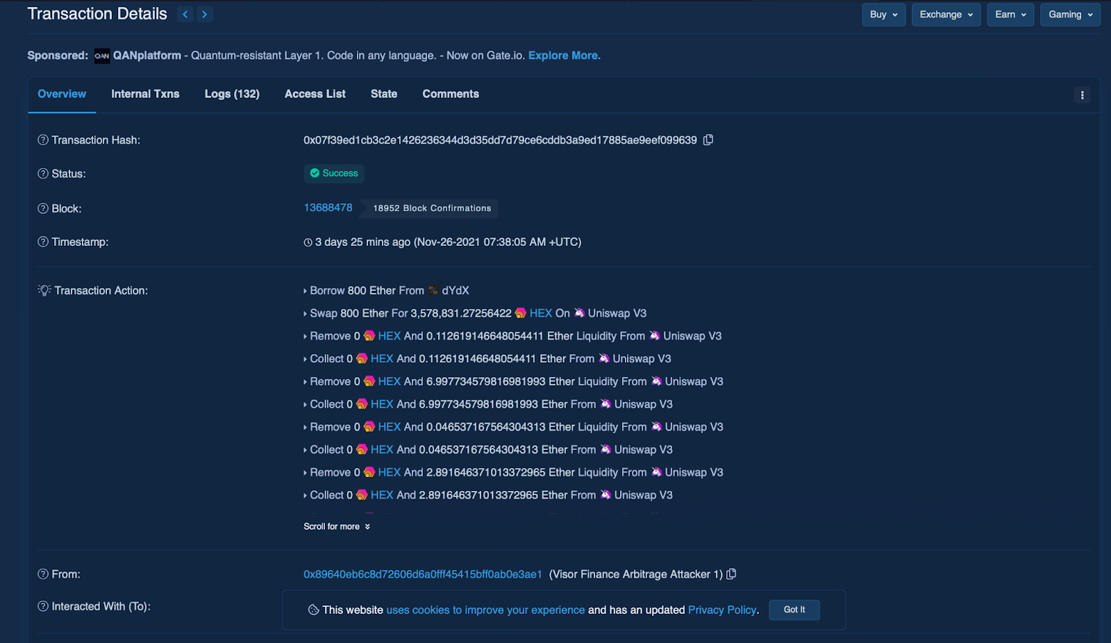
Task: Click the HEX token icon in Swap row
Action: 521,313
